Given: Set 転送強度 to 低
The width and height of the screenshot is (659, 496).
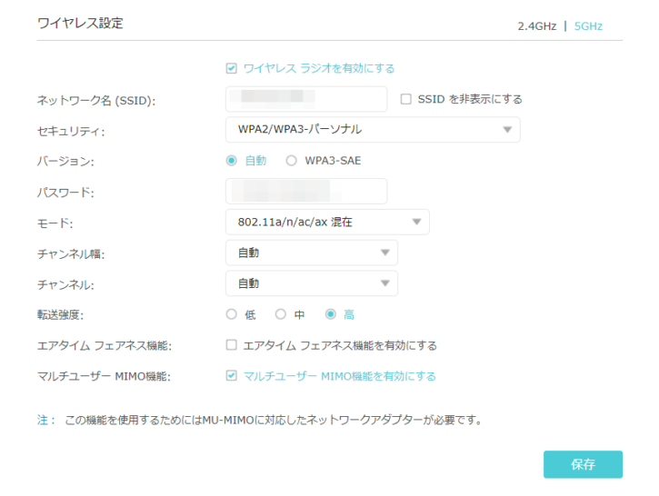Looking at the screenshot, I should coord(232,314).
